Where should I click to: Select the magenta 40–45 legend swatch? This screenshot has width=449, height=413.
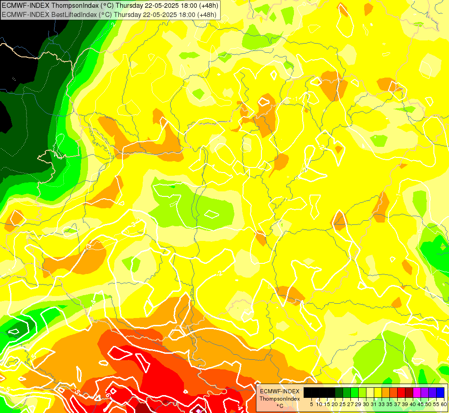pos(417,393)
